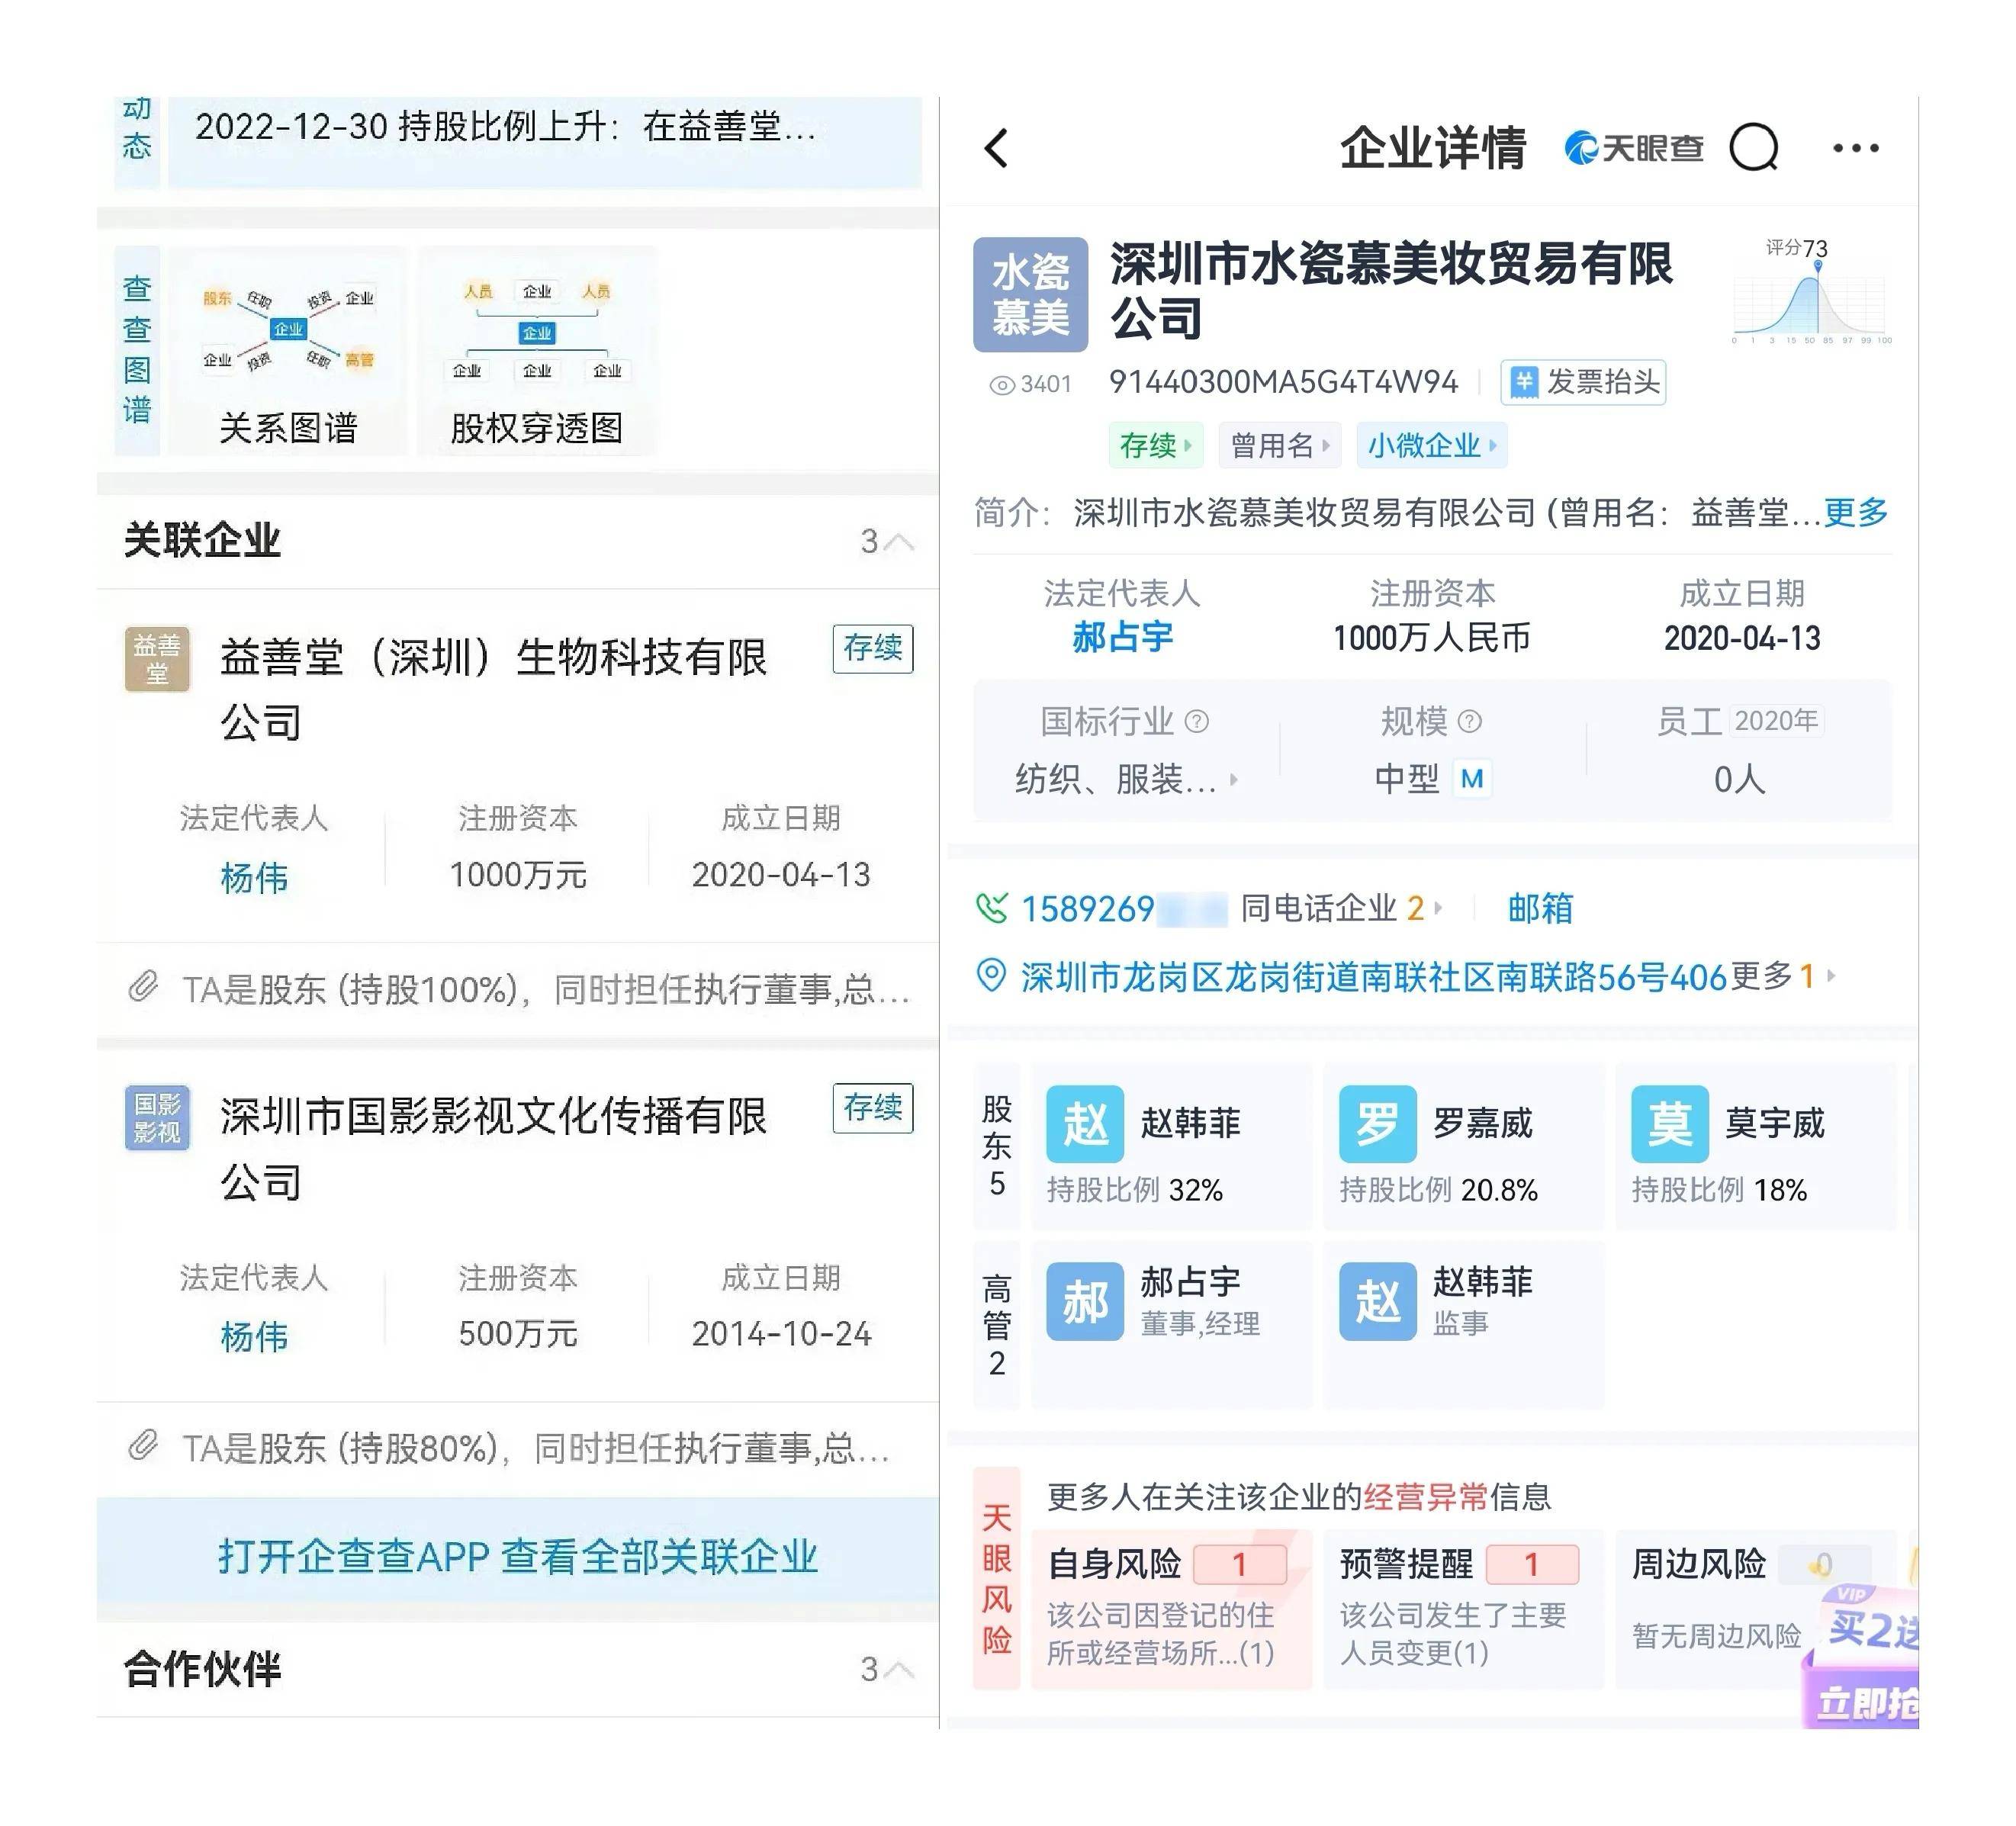Image resolution: width=2016 pixels, height=1826 pixels.
Task: Tap the 天眼风险 side label
Action: [997, 1579]
